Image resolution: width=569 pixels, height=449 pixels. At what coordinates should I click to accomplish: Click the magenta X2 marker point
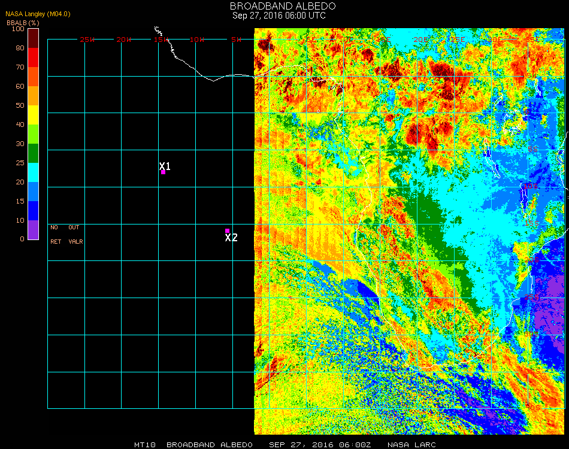[x=227, y=230]
